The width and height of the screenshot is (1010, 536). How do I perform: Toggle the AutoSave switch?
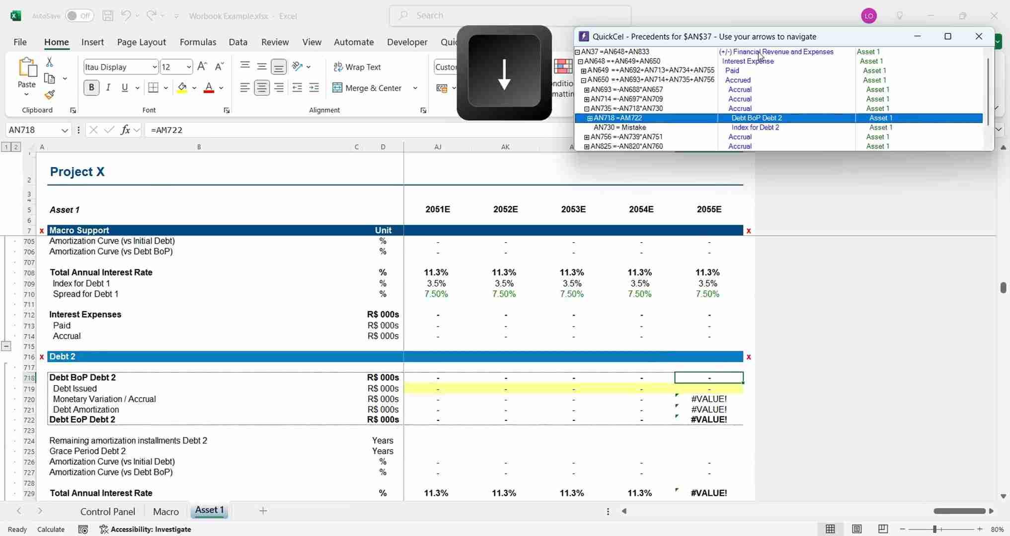[79, 16]
